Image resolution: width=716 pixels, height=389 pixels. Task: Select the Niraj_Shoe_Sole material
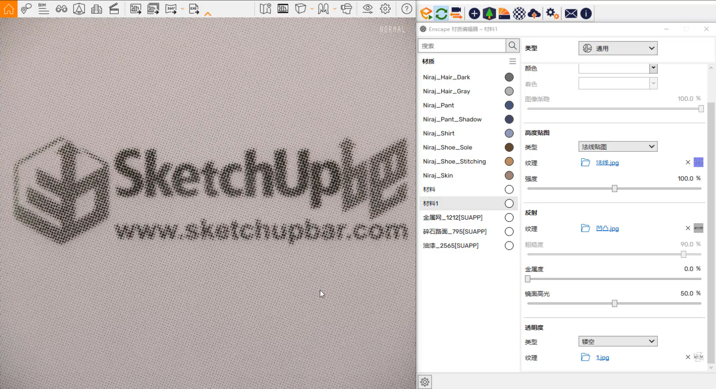(468, 147)
